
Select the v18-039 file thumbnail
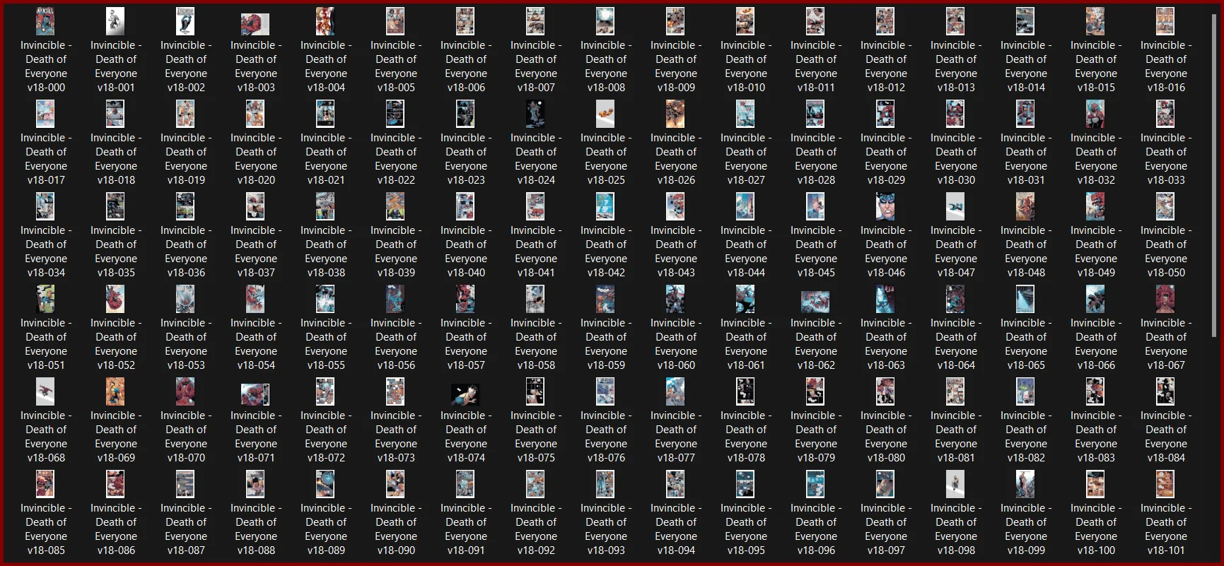coord(395,206)
